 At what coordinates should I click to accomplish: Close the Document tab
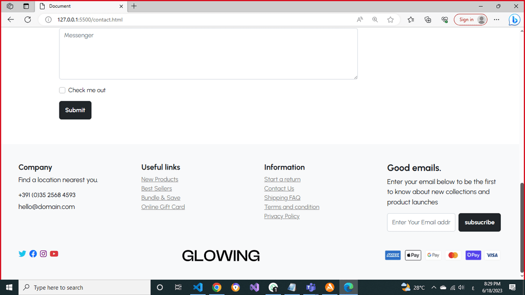[121, 6]
